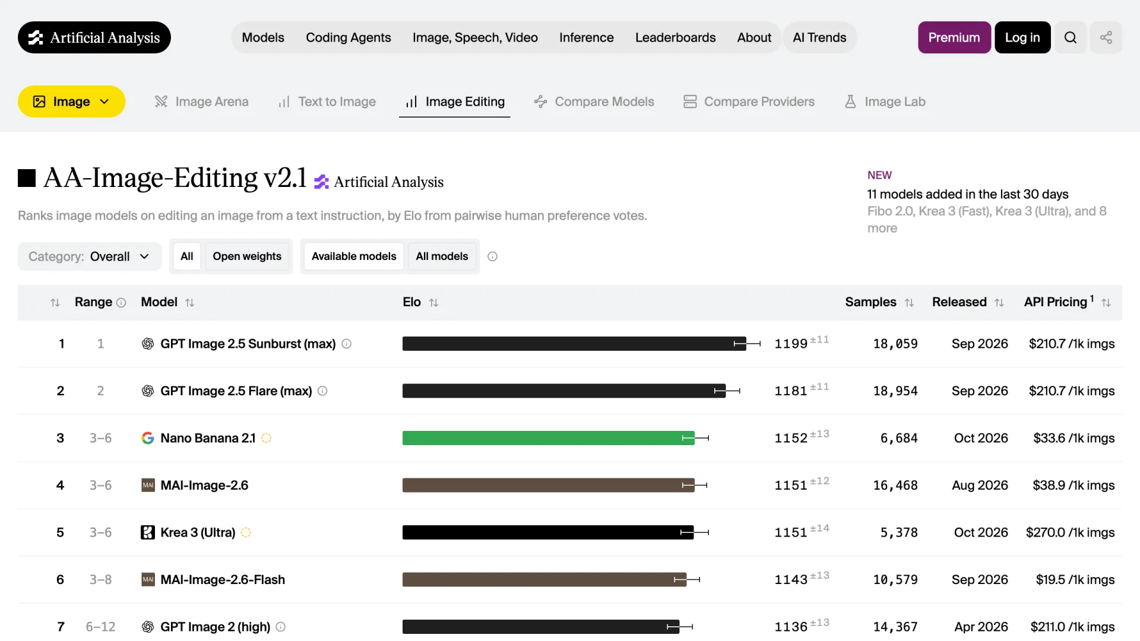
Task: Select the All weights filter
Action: coord(186,256)
